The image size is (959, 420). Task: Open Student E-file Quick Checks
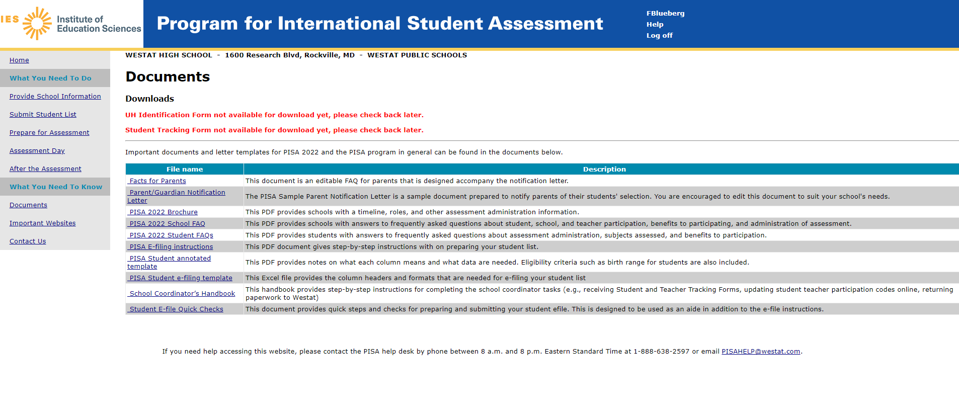175,309
